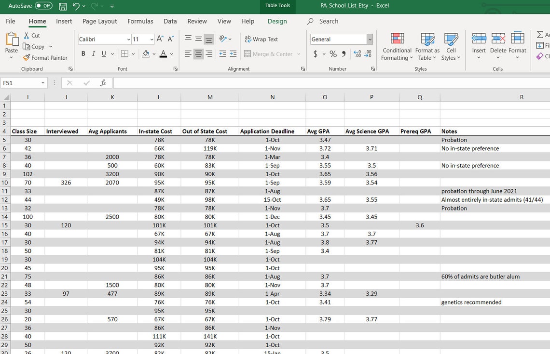Toggle Italic formatting

click(x=93, y=53)
